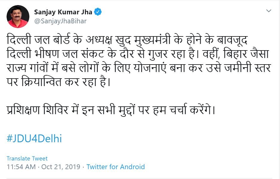Click Sanjay Kumar Jha's profile photo
Image resolution: width=280 pixels, height=179 pixels.
[x=18, y=16]
